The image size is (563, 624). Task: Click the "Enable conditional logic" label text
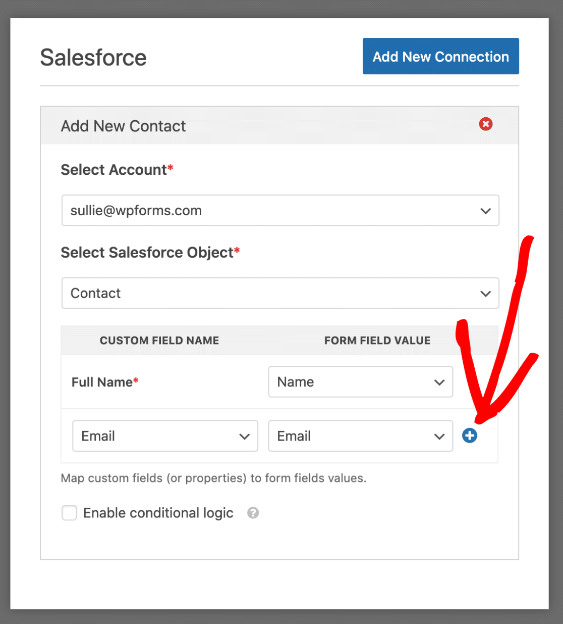[158, 513]
